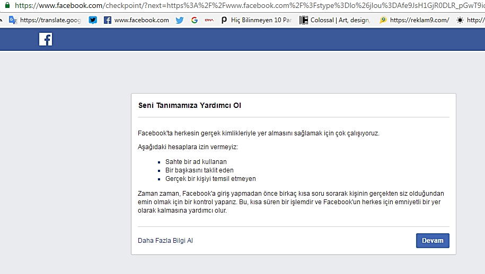Open the www.facebook.com bookmark
The image size is (485, 274).
(136, 20)
